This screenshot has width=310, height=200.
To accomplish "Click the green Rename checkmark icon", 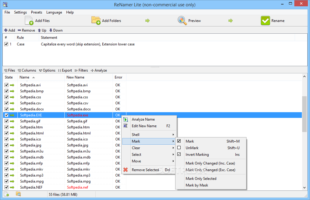I will pyautogui.click(x=265, y=20).
